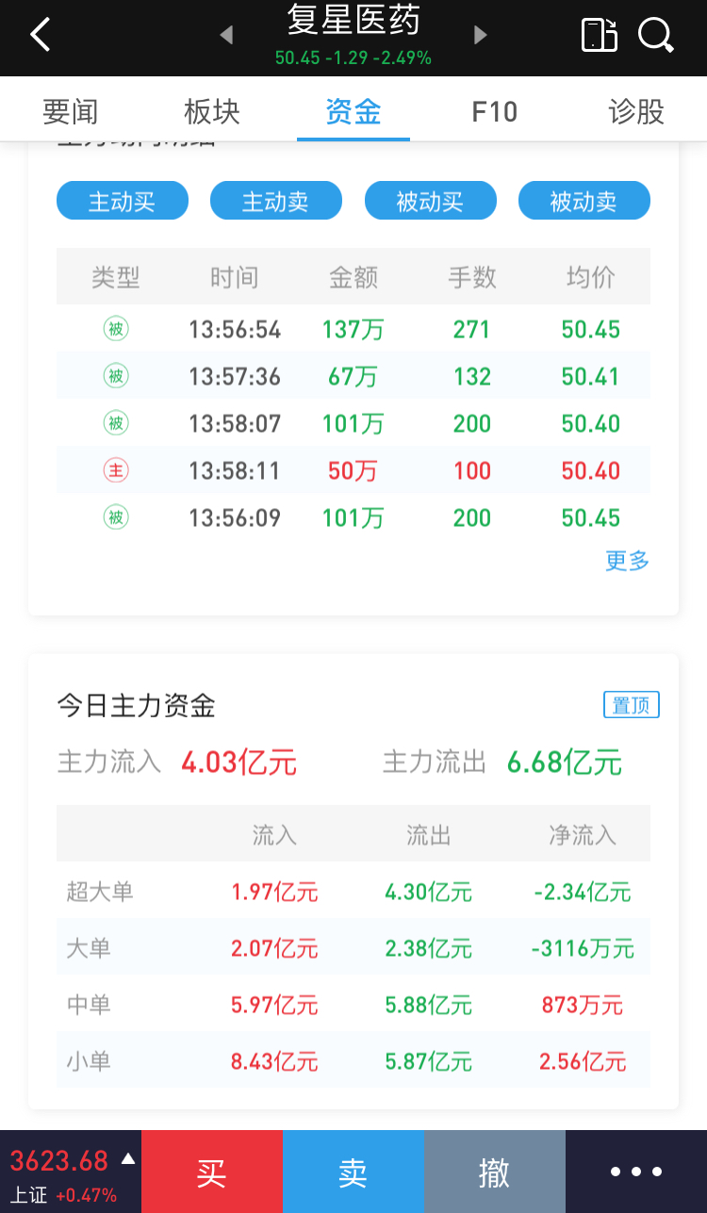Open the search magnifier icon
This screenshot has height=1213, width=707.
tap(655, 36)
